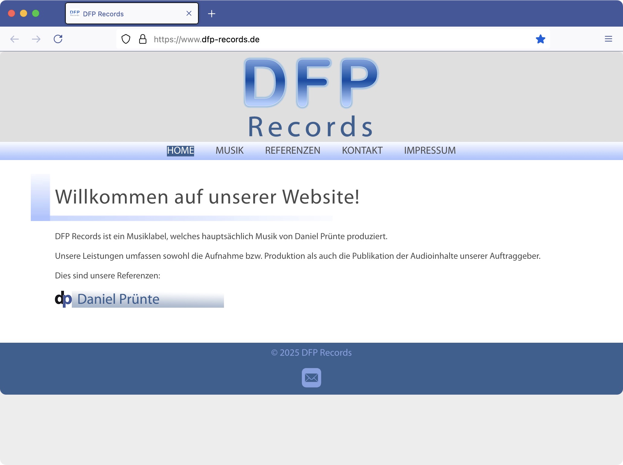Click the paragraph starting 'DFP Records ist ein Musiklabel'

coord(221,236)
